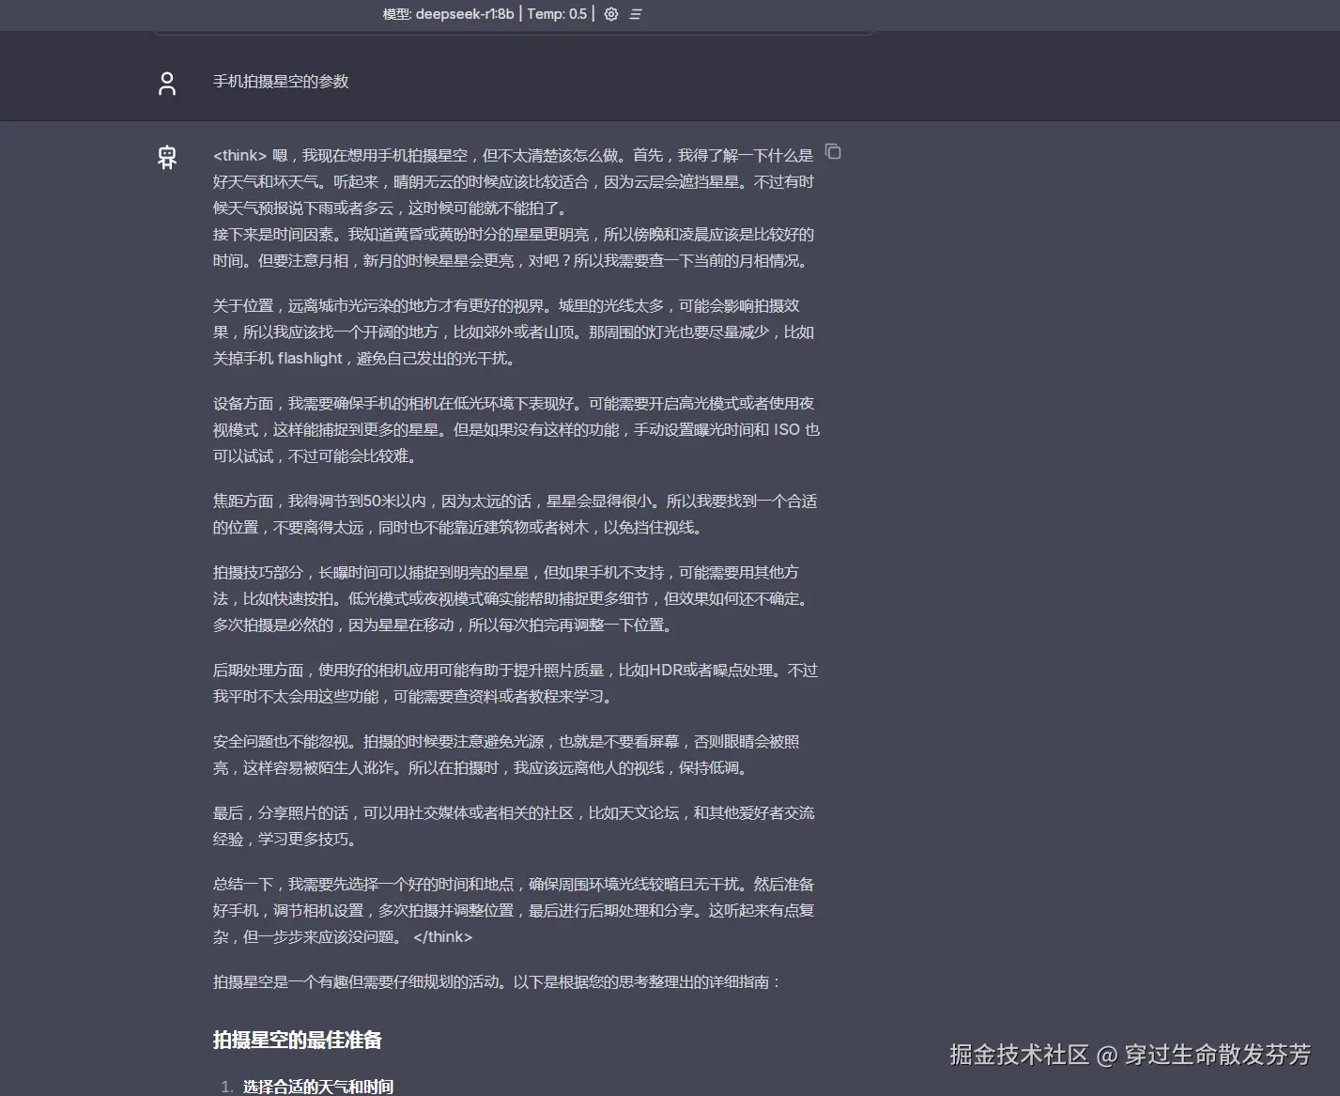The width and height of the screenshot is (1340, 1096).
Task: Click Temp: 0.5 to adjust temperature
Action: [x=555, y=14]
